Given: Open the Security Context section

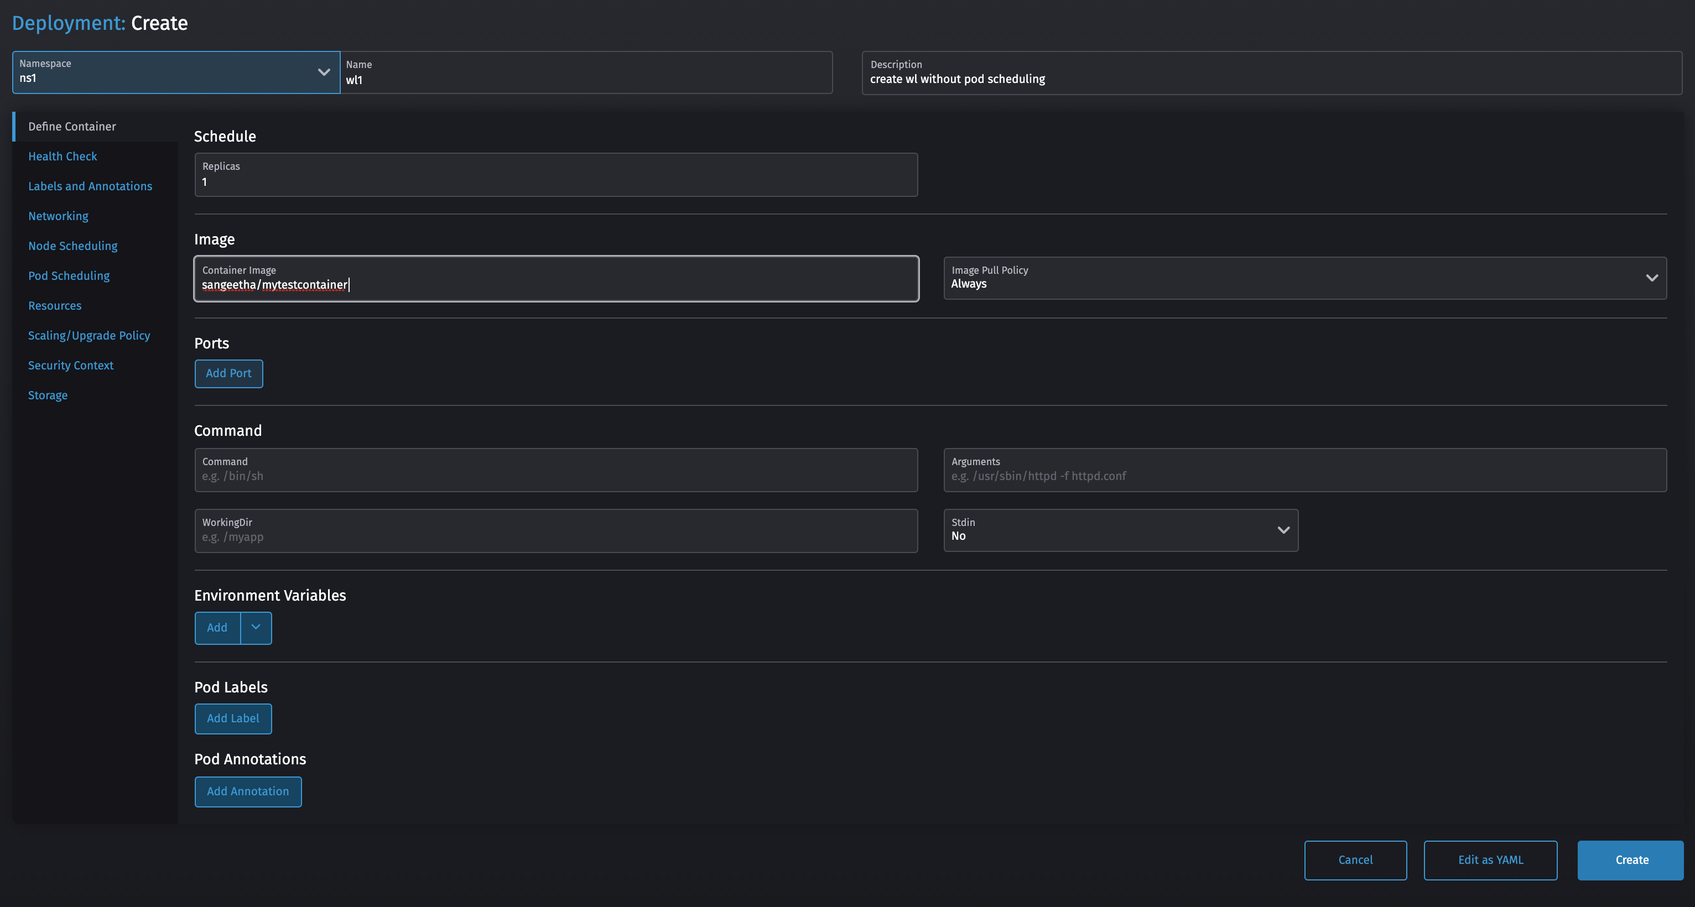Looking at the screenshot, I should [x=70, y=365].
